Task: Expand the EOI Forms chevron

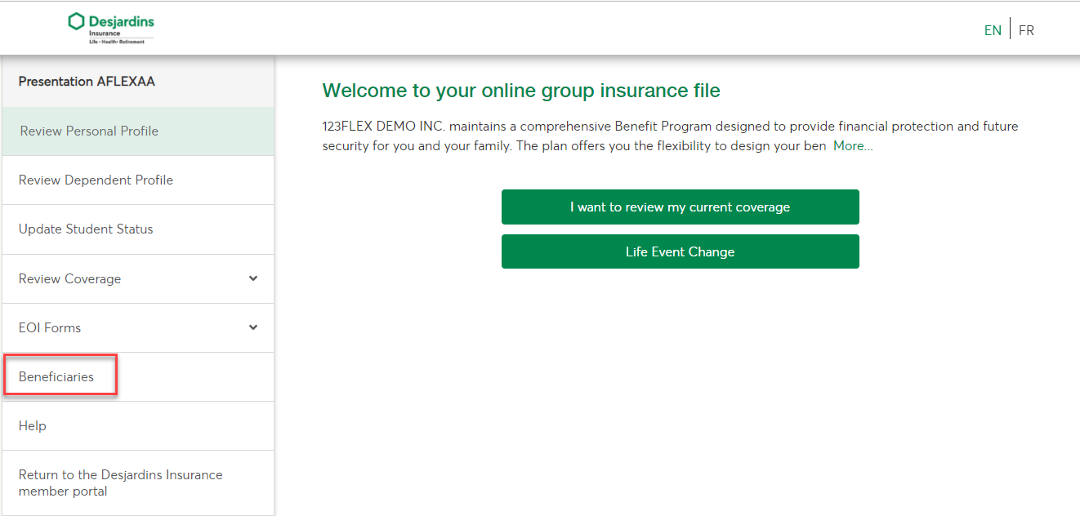Action: coord(253,327)
